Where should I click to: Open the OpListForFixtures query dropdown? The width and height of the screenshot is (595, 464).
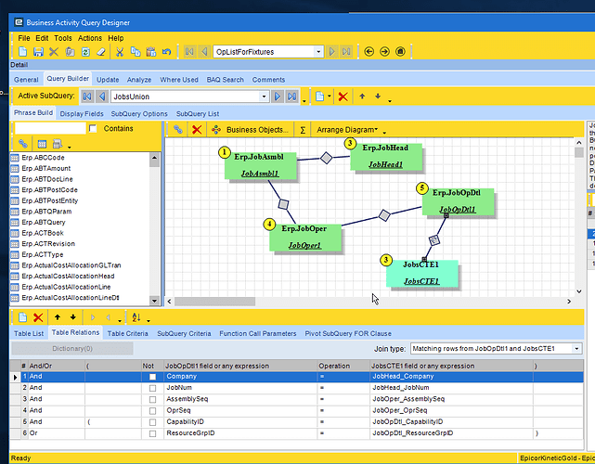(x=318, y=52)
